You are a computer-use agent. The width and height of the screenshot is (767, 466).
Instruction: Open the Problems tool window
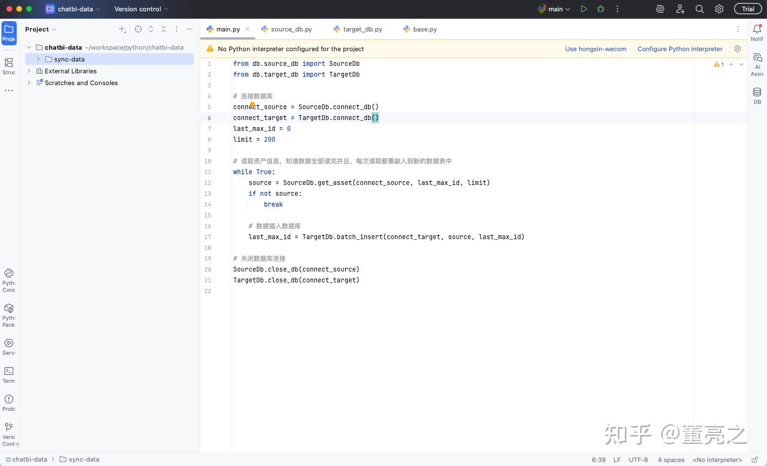click(x=9, y=403)
